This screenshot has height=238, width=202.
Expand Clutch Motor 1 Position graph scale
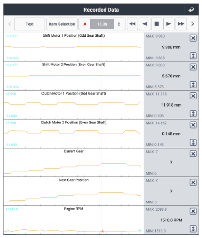click(193, 113)
